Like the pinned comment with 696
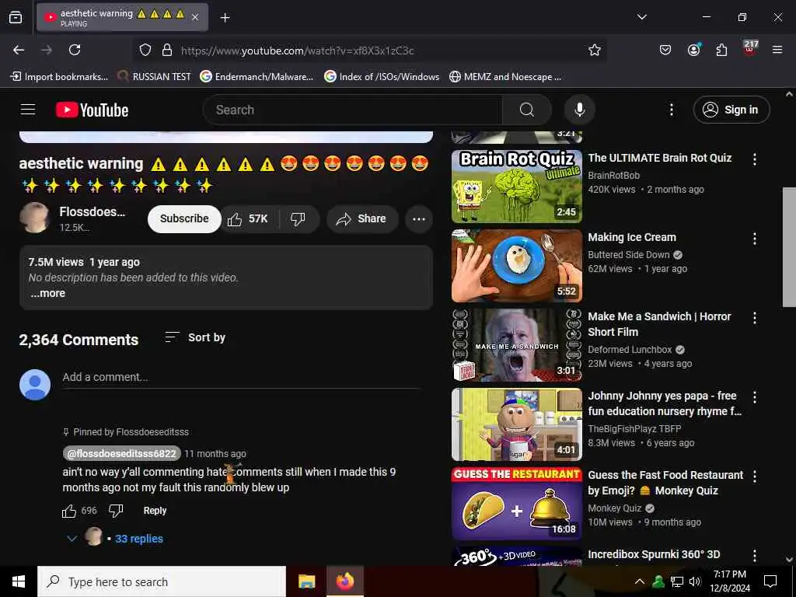 click(69, 511)
